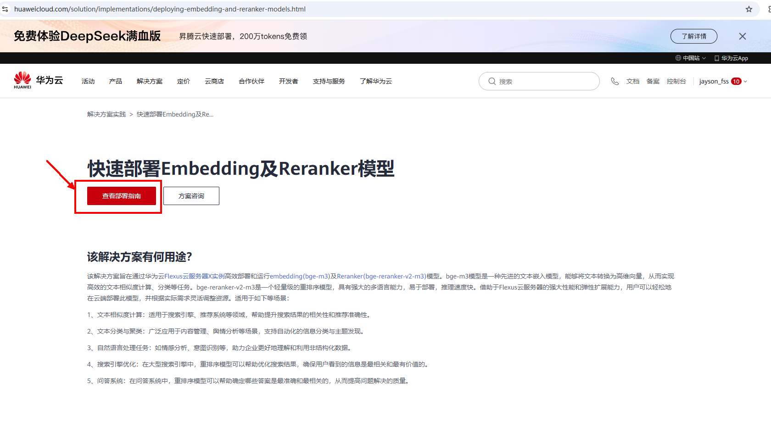The image size is (771, 445).
Task: Click the 昇腾云快速部署 banner subtitle text
Action: click(x=243, y=36)
